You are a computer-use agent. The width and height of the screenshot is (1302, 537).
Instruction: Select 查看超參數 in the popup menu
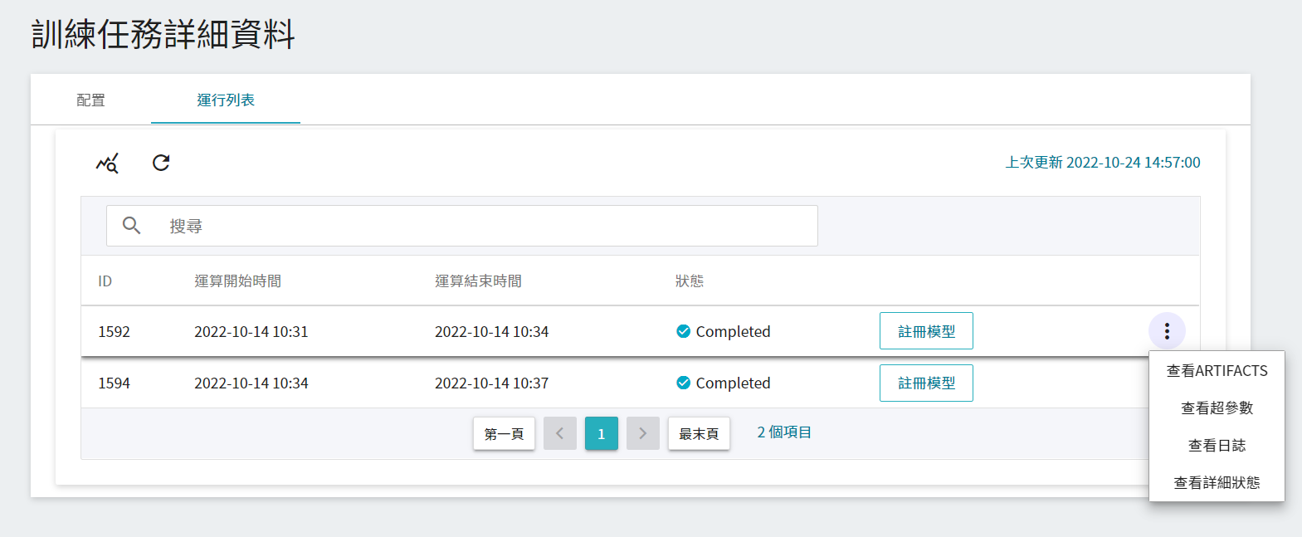click(1217, 408)
